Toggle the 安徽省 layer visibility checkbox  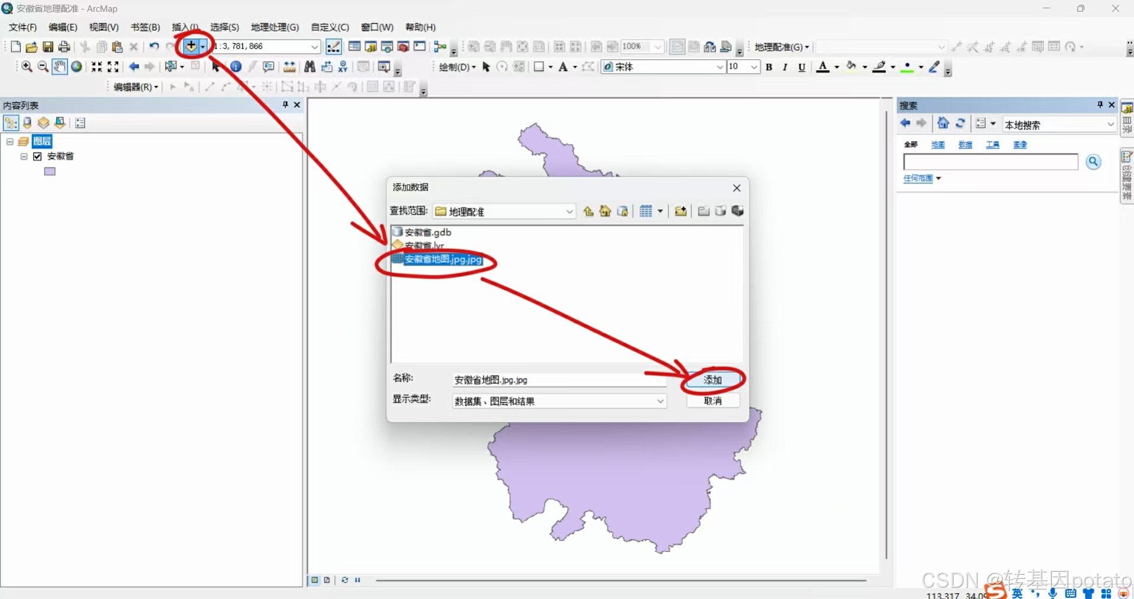click(x=38, y=157)
